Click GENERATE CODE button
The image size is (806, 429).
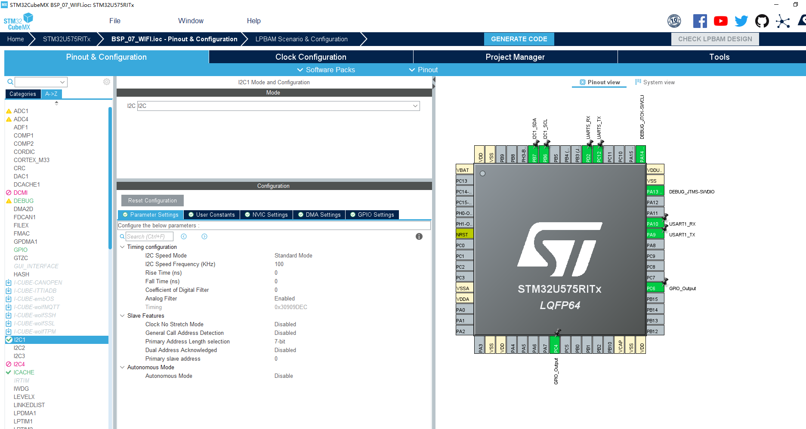pos(519,39)
